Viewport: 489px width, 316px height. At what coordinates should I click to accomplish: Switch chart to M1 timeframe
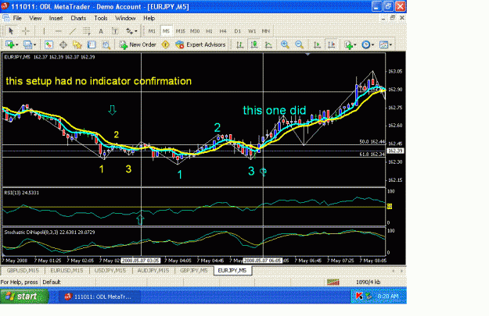point(152,30)
